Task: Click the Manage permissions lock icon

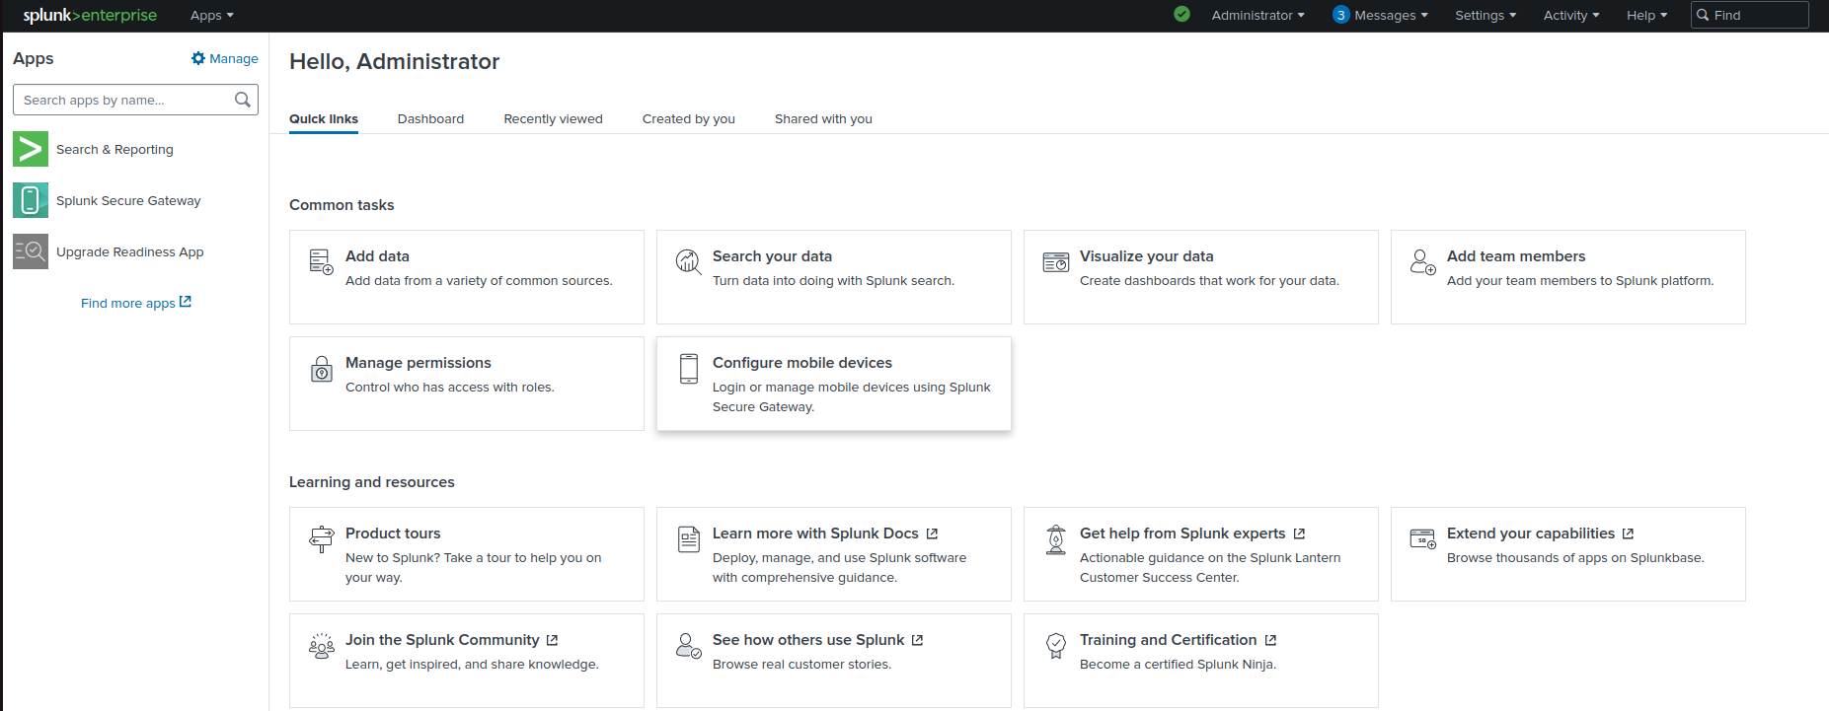Action: pyautogui.click(x=322, y=369)
